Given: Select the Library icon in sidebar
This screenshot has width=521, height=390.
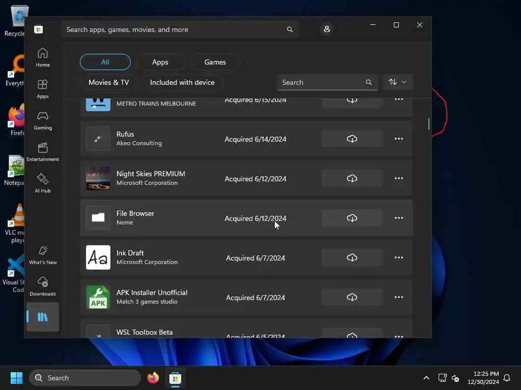Looking at the screenshot, I should [x=43, y=317].
